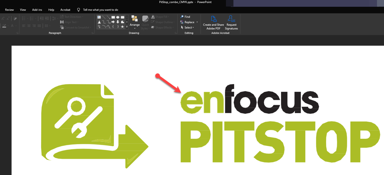Click the Replace button
This screenshot has width=384, height=175.
tap(187, 22)
